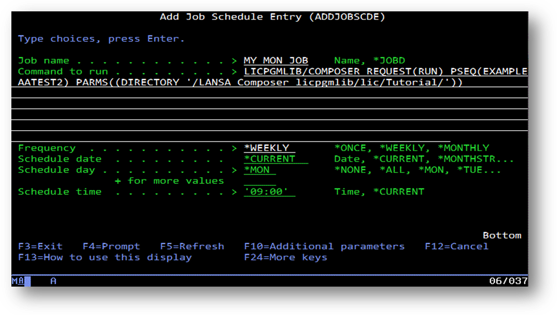Viewport: 557px width, 315px height.
Task: Click F13=How to use this display
Action: [105, 258]
